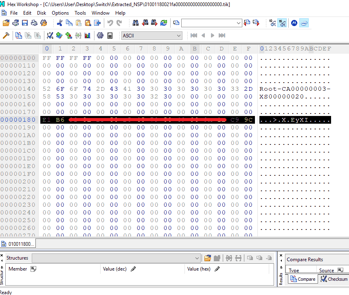Open the Tools menu
This screenshot has width=349, height=295.
point(80,13)
